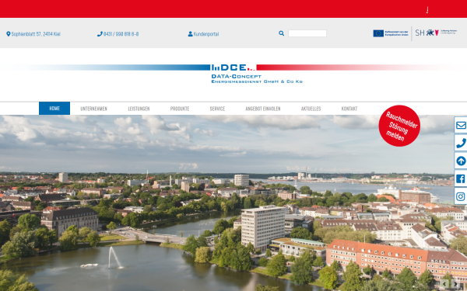
Task: Focus the search input field
Action: pos(307,33)
